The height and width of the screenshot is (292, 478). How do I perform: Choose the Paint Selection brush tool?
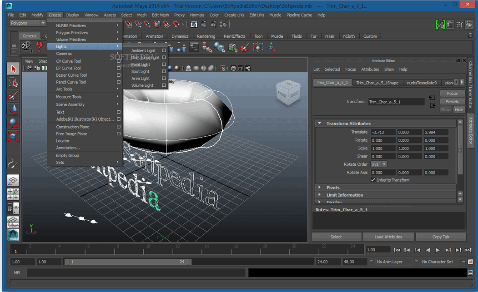[13, 96]
